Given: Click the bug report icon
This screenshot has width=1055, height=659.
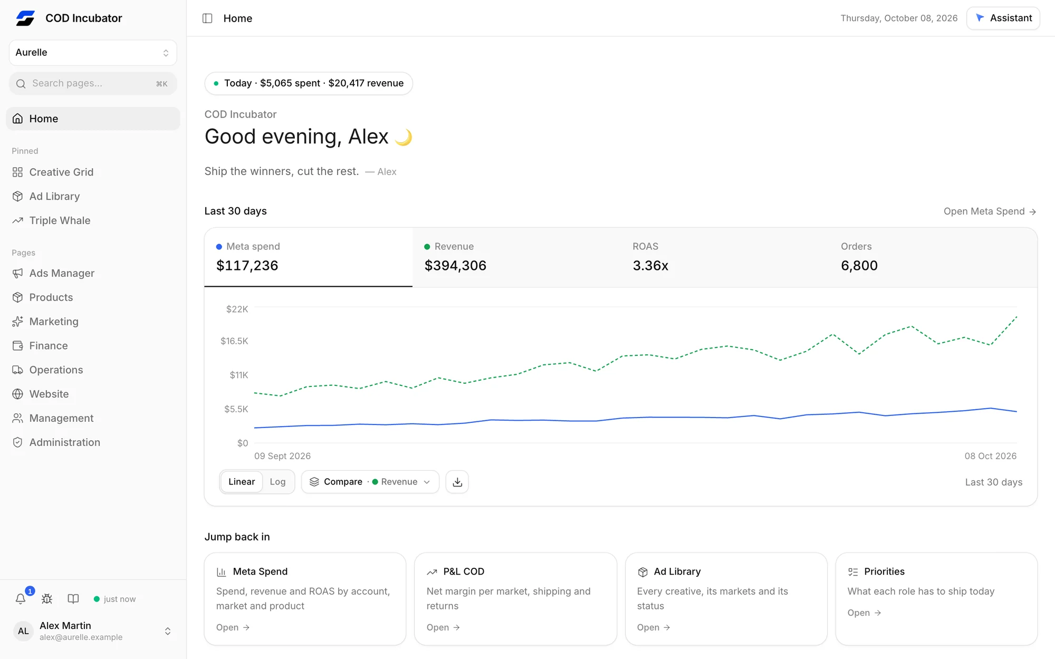Looking at the screenshot, I should tap(47, 599).
